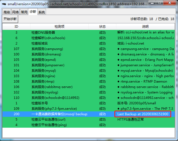Switch to the 系统 tab

click(42, 12)
